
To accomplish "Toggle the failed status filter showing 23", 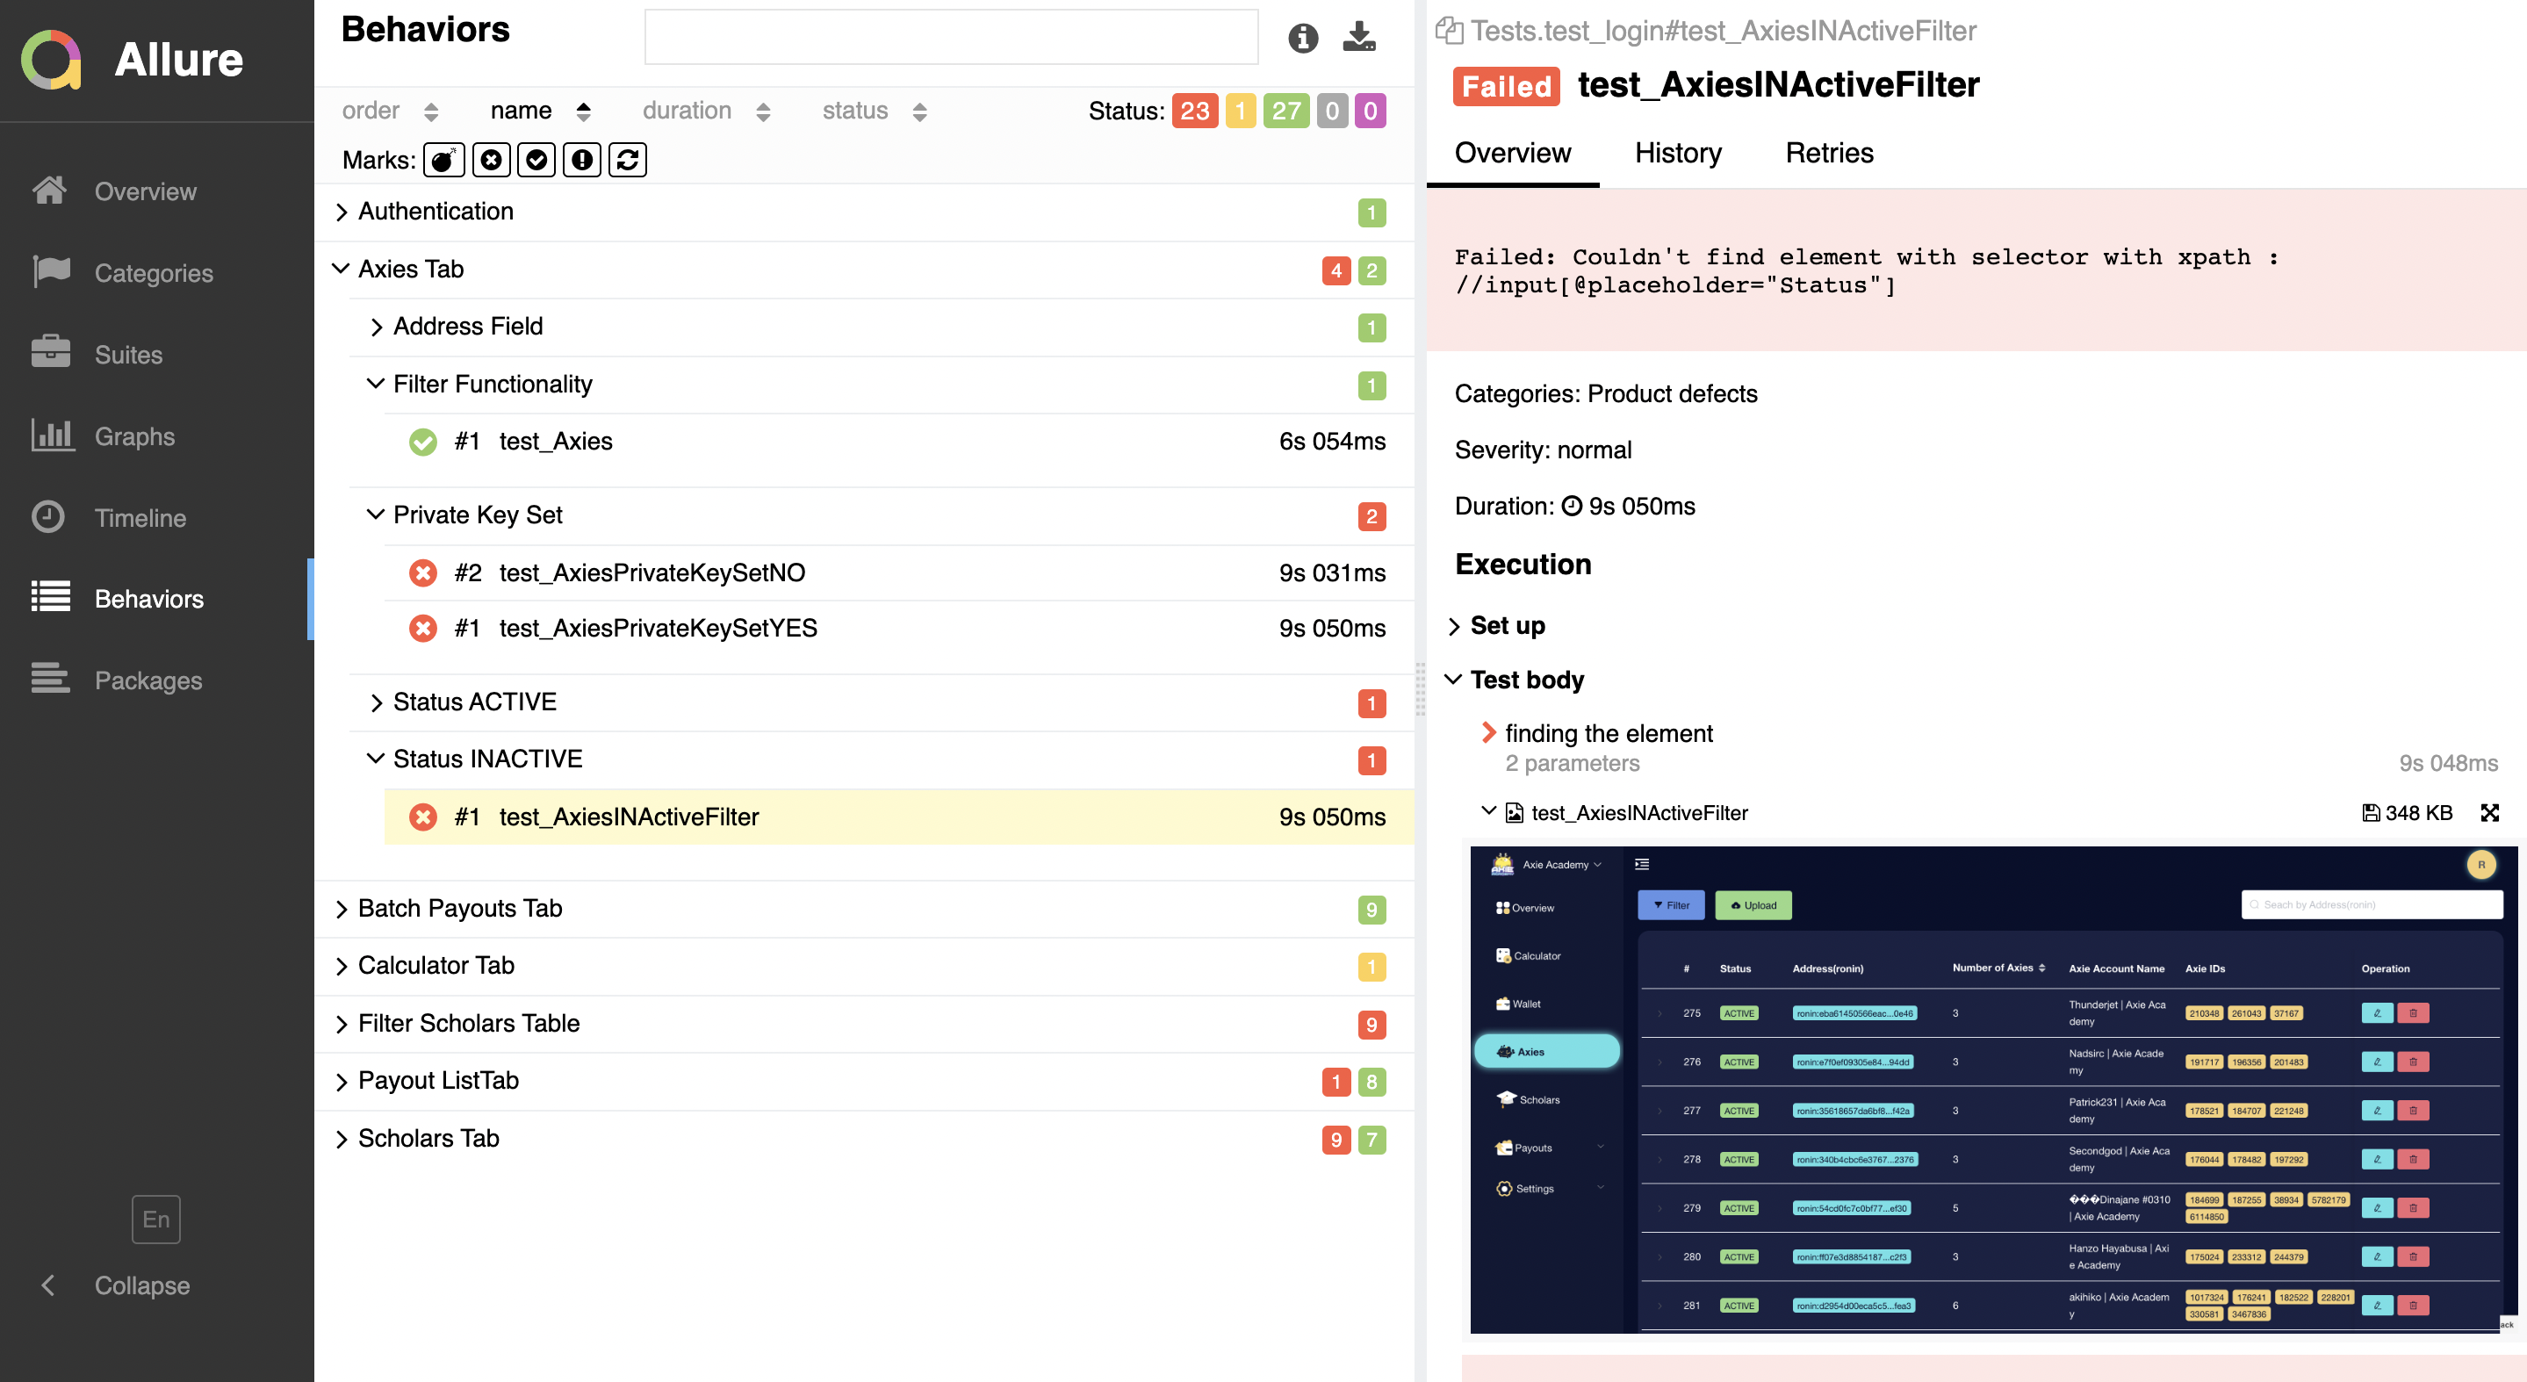I will tap(1194, 111).
